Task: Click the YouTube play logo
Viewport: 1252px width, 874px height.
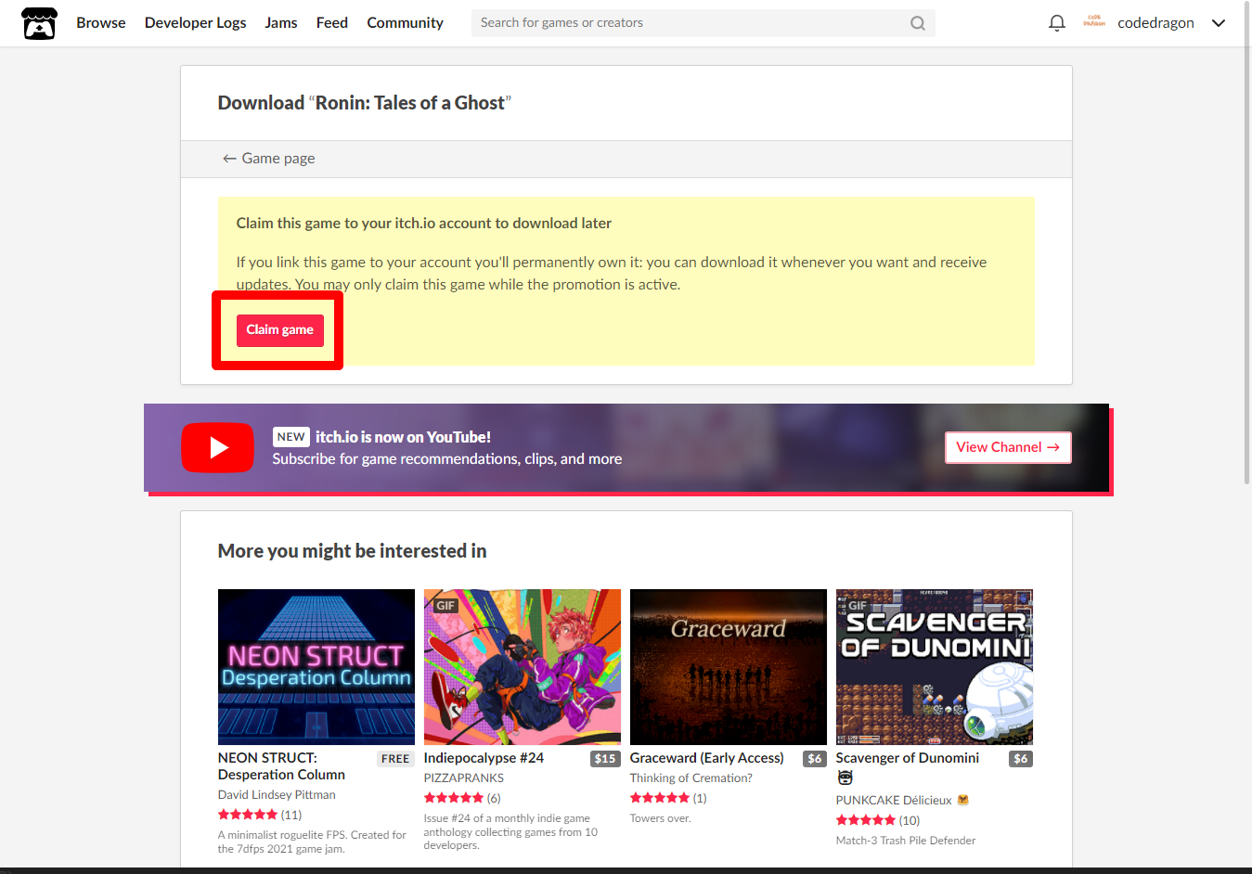Action: pyautogui.click(x=217, y=447)
